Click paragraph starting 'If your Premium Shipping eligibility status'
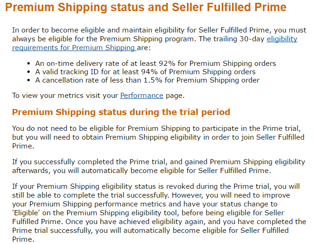 [159, 213]
